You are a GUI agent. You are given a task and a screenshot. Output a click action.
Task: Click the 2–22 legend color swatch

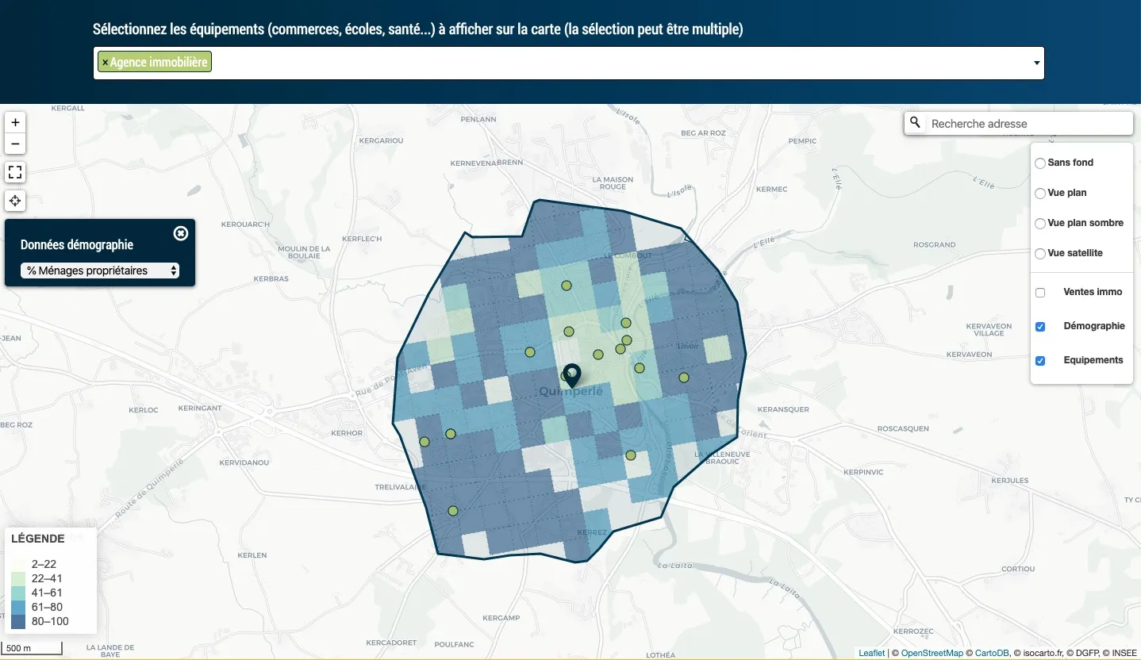coord(18,564)
